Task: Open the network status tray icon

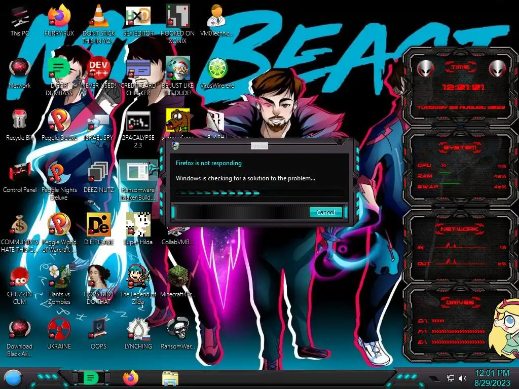Action: tap(451, 378)
